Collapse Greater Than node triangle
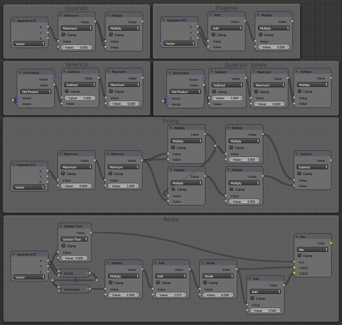Viewport: 342px width, 325px height. pos(61,226)
